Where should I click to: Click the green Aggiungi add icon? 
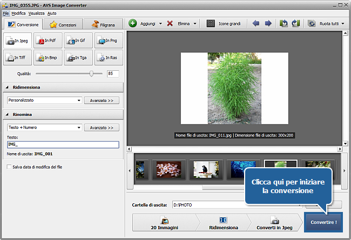(133, 24)
